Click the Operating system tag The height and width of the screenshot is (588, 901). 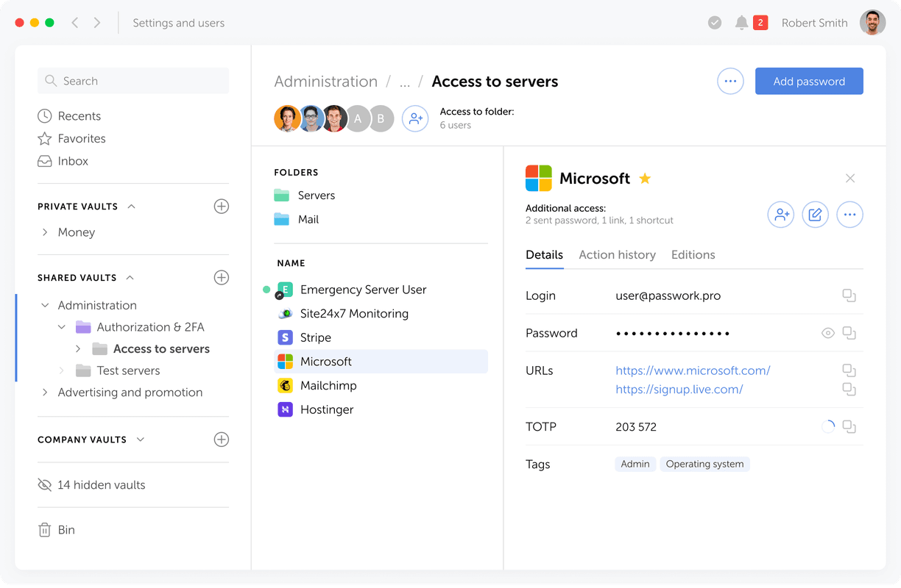tap(704, 465)
